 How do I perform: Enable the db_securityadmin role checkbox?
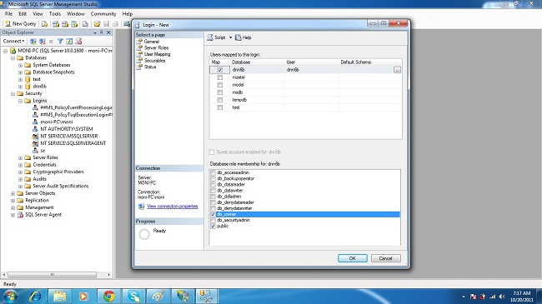(x=213, y=220)
